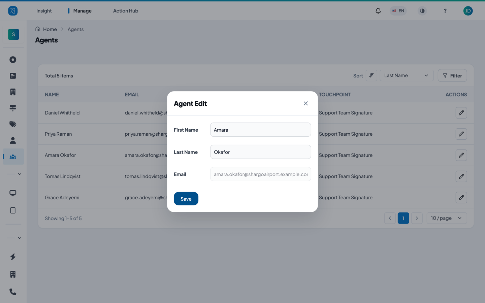Open the Filter button

[x=452, y=75]
